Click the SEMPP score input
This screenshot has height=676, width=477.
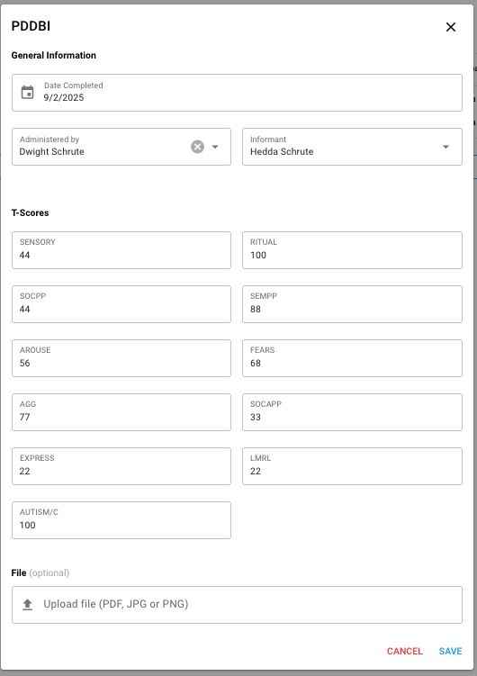(x=352, y=304)
